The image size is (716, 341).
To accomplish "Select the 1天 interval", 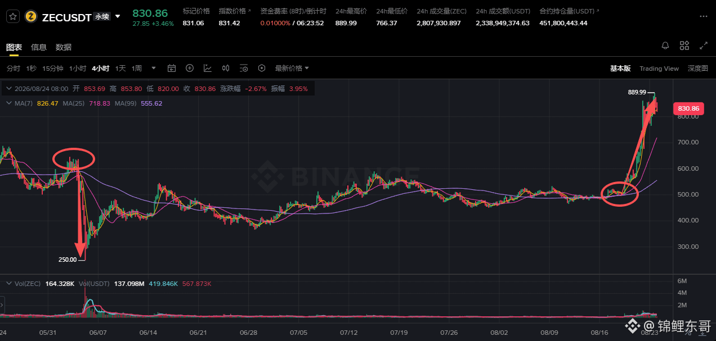I will click(x=120, y=69).
